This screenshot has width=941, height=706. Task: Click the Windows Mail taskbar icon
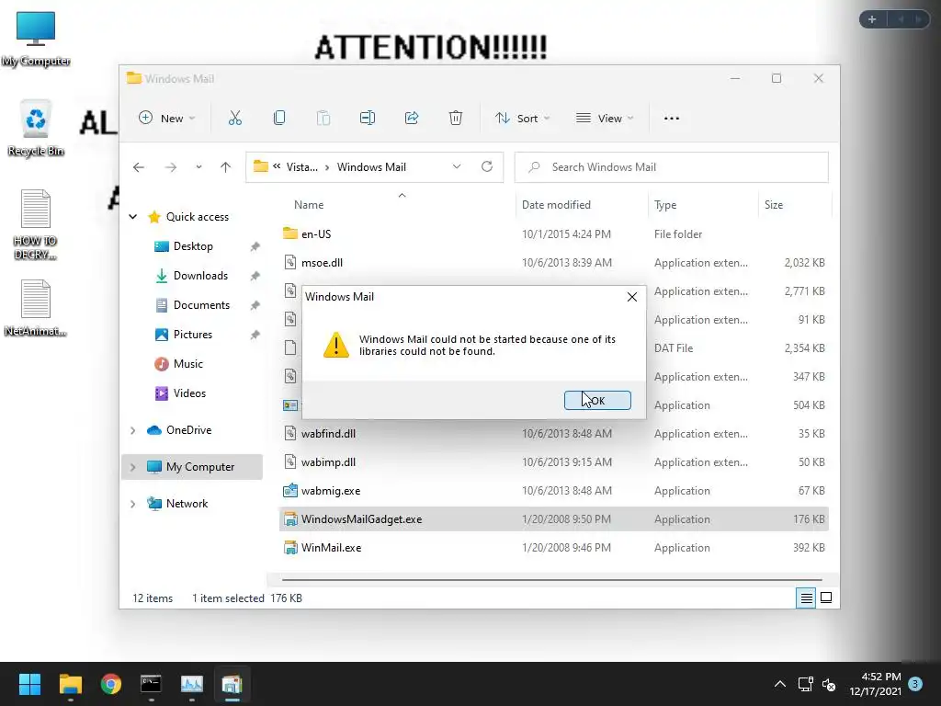point(232,684)
